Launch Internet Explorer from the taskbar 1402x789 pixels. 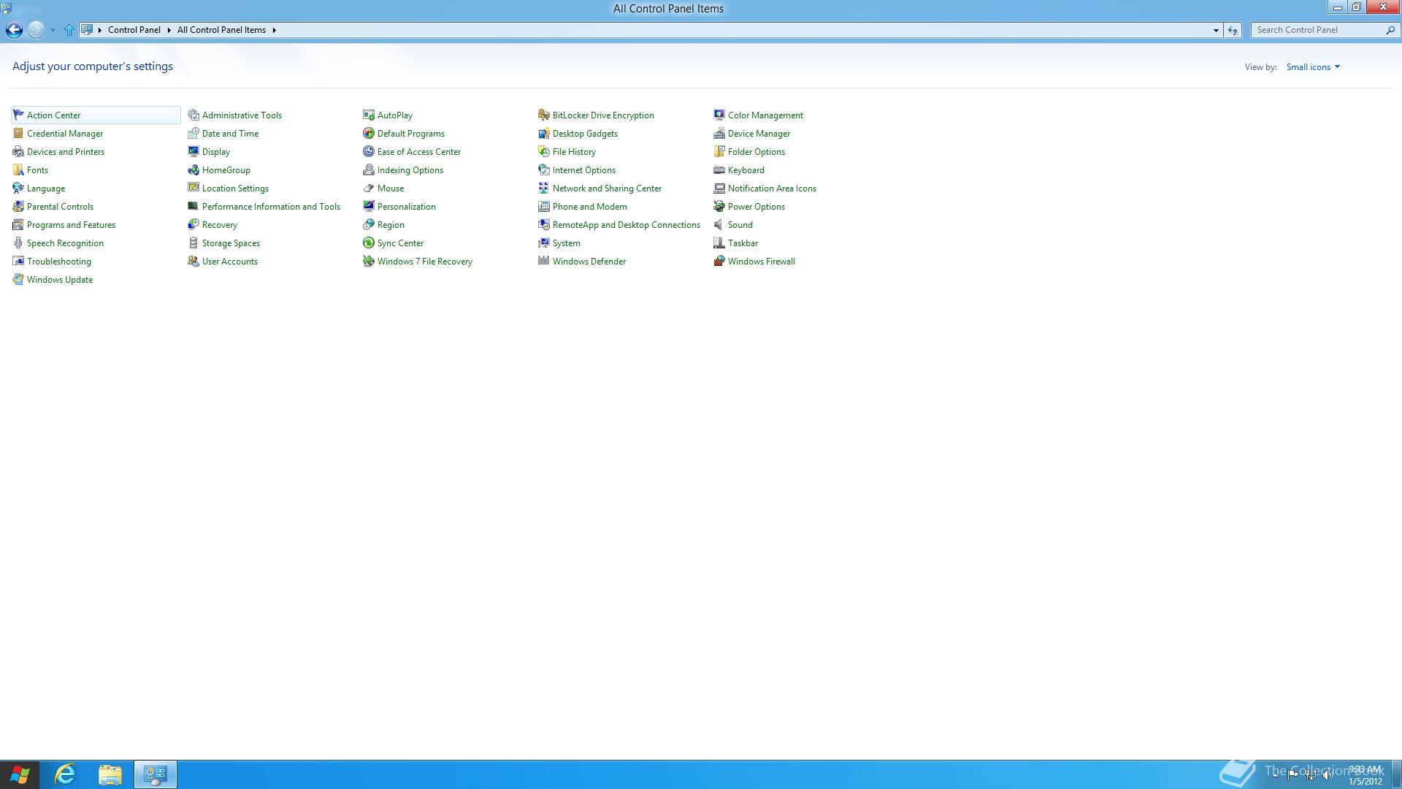click(65, 774)
